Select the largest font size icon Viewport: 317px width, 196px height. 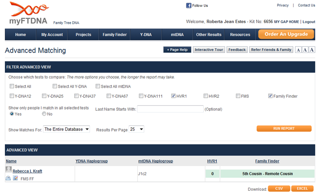(x=312, y=50)
